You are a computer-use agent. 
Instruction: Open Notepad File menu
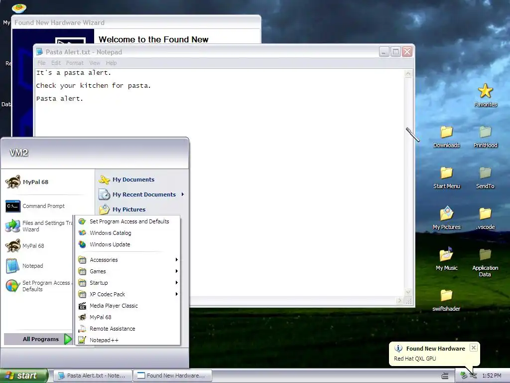coord(41,63)
